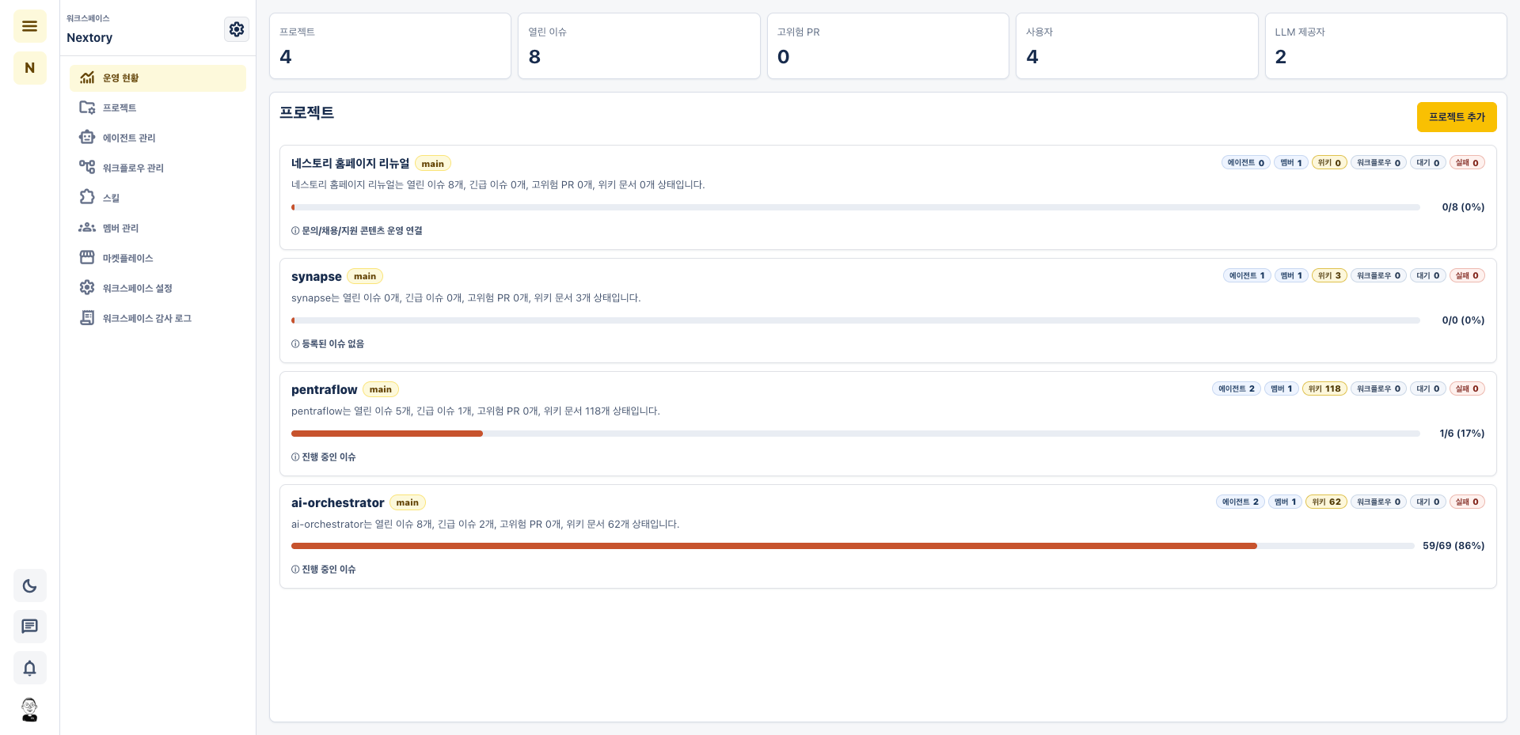Click the 사용자 summary card
This screenshot has height=735, width=1520.
tap(1137, 46)
